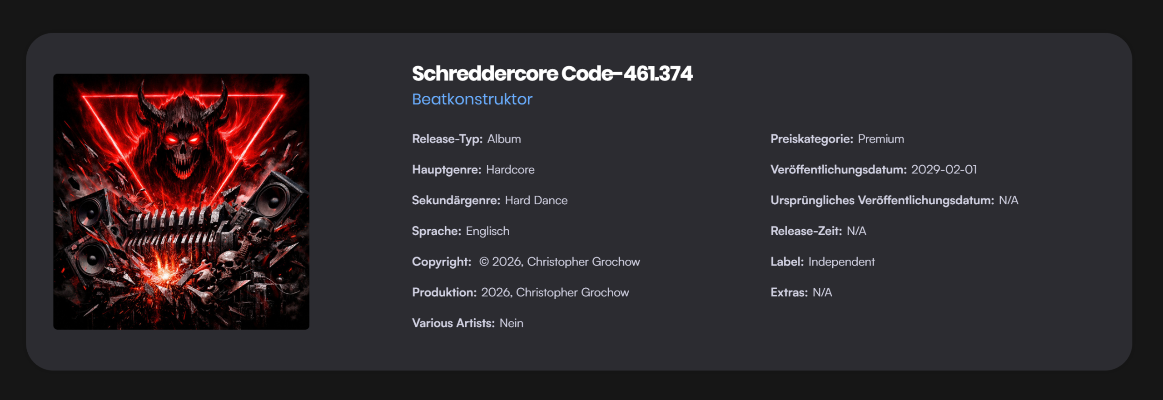Select the Hauptgenre value Hardcore
Image resolution: width=1163 pixels, height=400 pixels.
(510, 170)
